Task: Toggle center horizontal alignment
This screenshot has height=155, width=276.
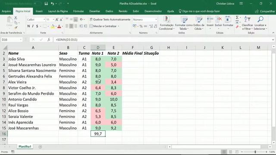Action: point(71,26)
